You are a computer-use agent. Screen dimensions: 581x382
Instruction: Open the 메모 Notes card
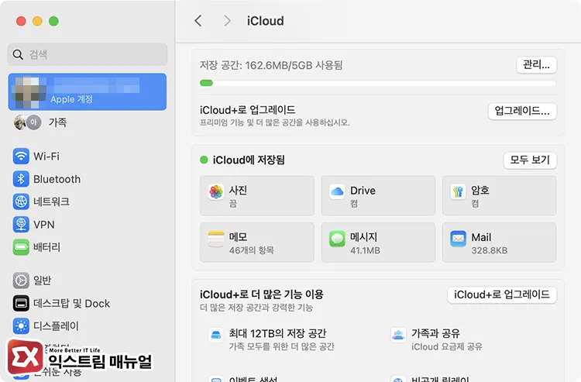[256, 243]
